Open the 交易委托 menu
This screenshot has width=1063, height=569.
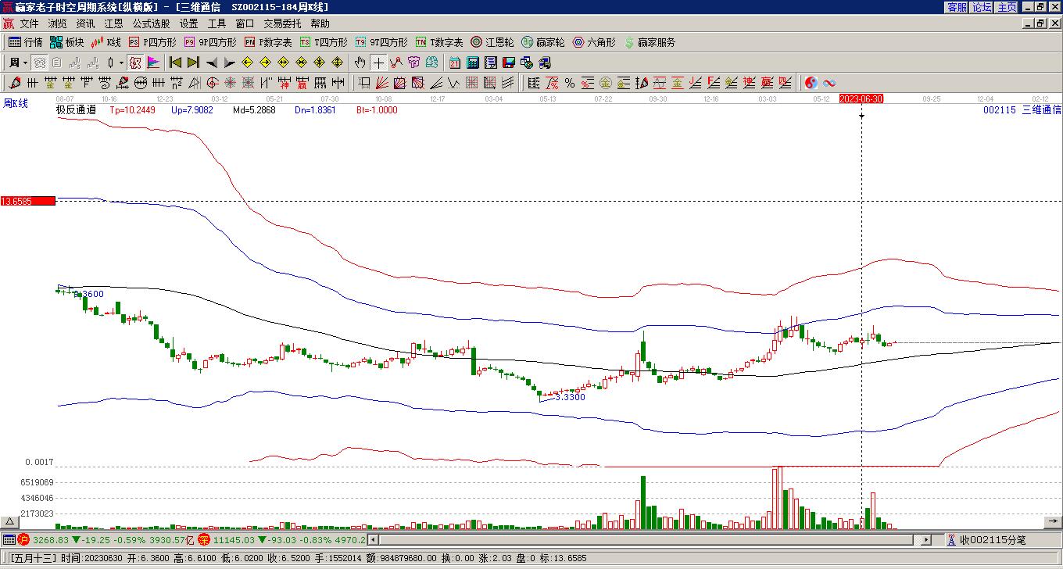click(281, 23)
